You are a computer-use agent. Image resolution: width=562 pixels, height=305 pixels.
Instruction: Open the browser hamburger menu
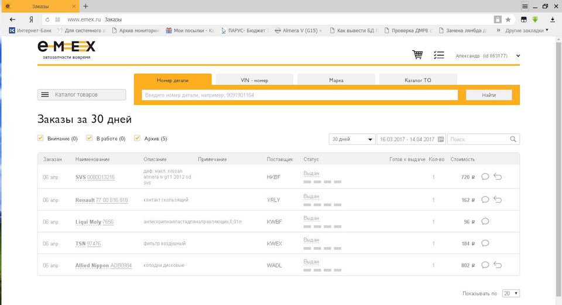click(525, 6)
